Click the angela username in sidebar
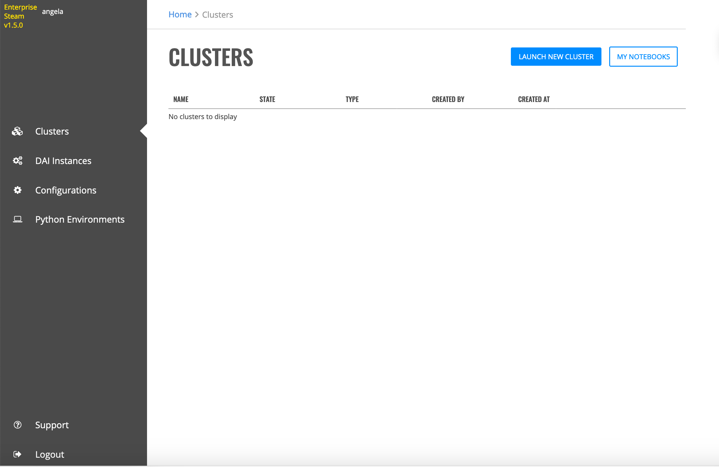The width and height of the screenshot is (719, 467). (x=52, y=11)
